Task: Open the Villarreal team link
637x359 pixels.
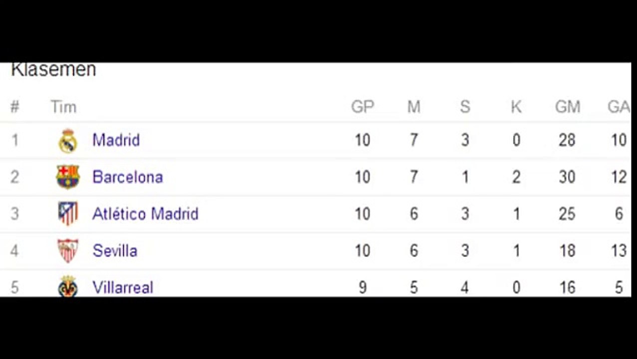Action: click(x=123, y=288)
